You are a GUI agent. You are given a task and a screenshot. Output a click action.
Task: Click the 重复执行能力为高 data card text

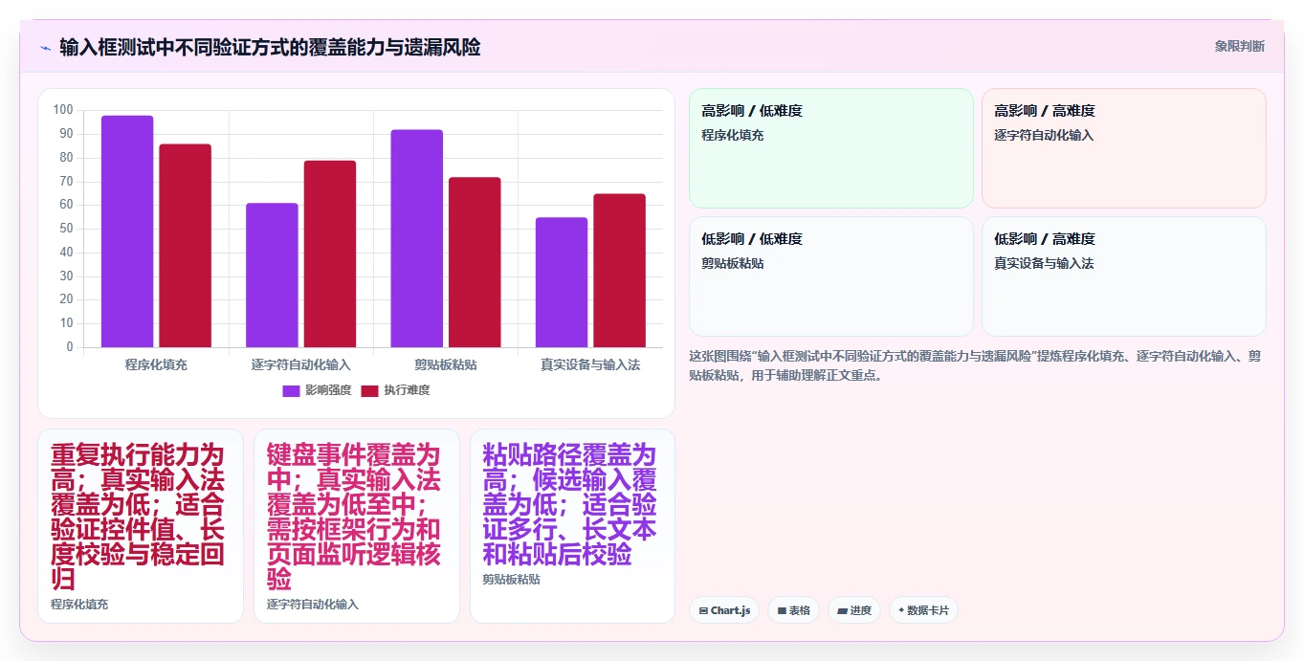[139, 517]
